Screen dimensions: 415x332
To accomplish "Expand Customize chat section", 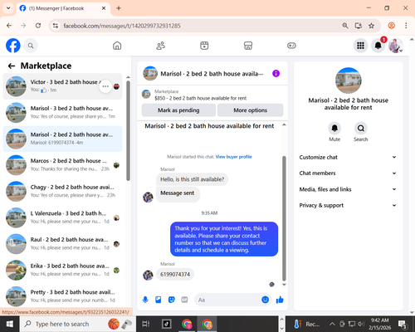I will click(348, 157).
